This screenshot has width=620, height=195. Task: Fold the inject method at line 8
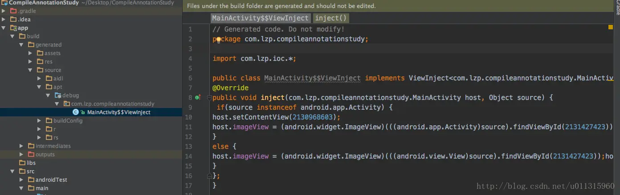click(x=209, y=97)
